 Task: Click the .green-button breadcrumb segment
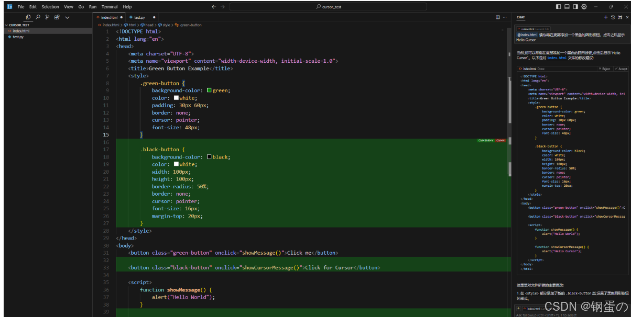click(189, 25)
